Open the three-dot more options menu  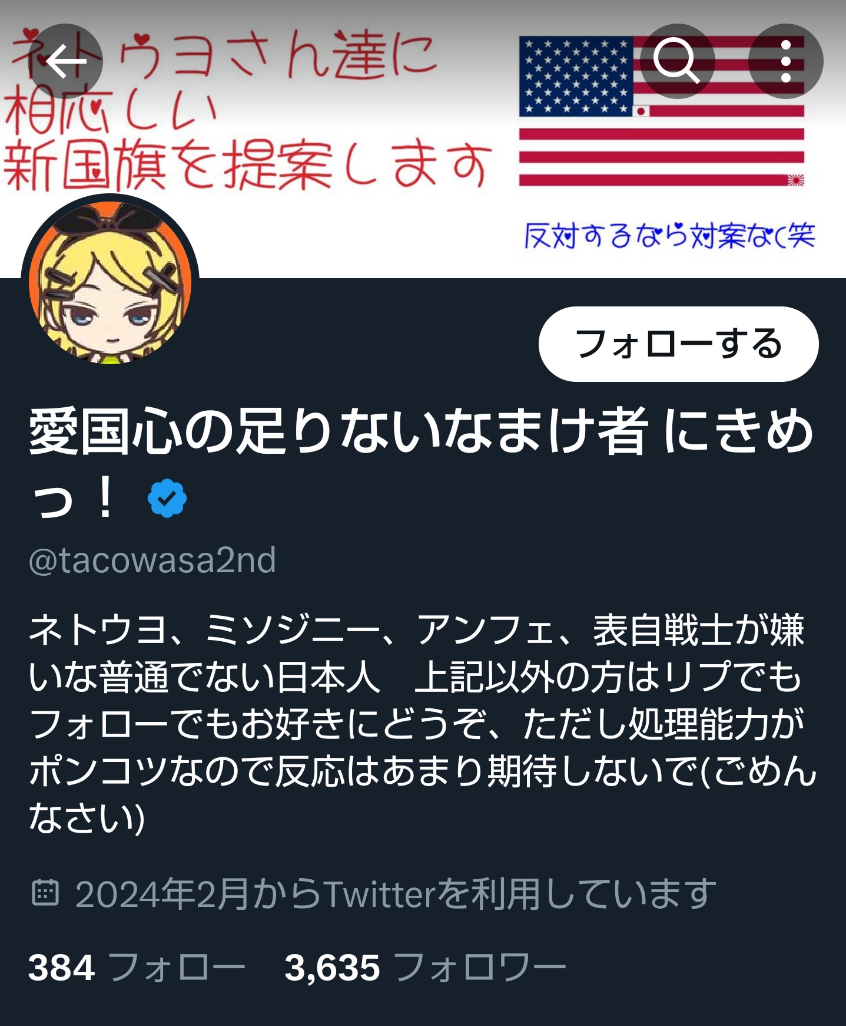pos(785,61)
